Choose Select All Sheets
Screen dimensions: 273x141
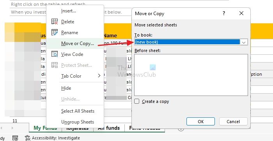click(x=78, y=111)
